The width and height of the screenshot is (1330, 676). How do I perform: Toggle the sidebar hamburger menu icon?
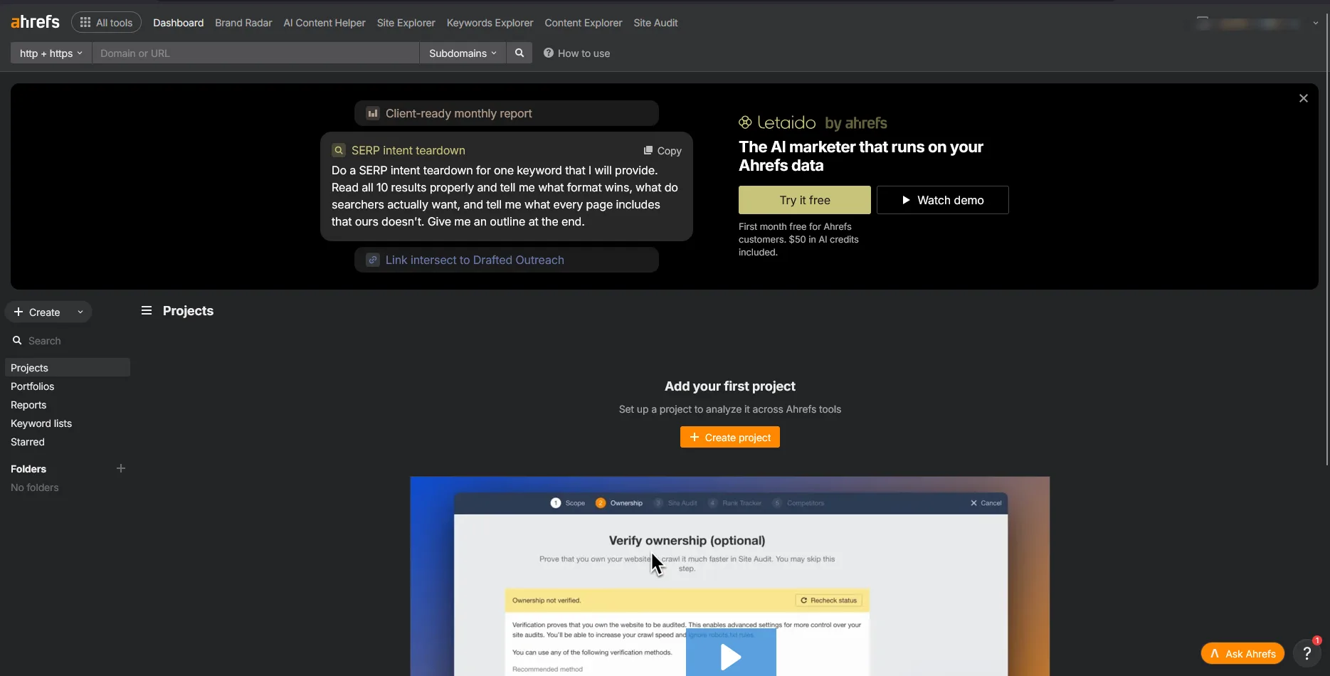click(x=147, y=310)
